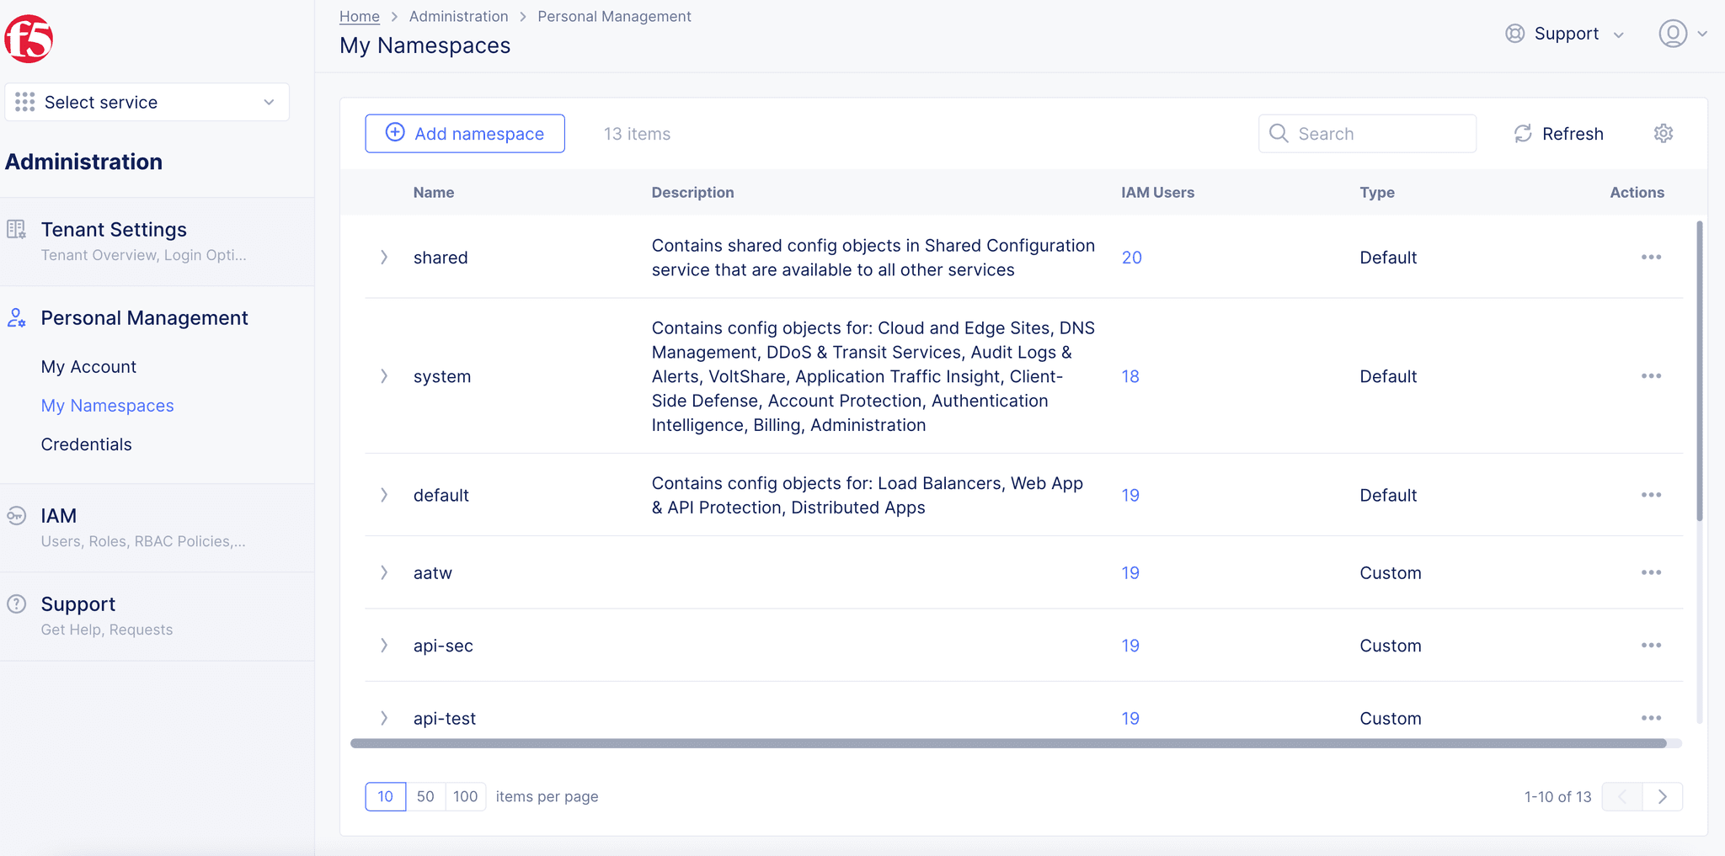
Task: Click the Support question mark icon
Action: 15,603
